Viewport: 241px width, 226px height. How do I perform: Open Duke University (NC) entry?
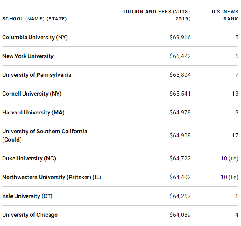(29, 158)
